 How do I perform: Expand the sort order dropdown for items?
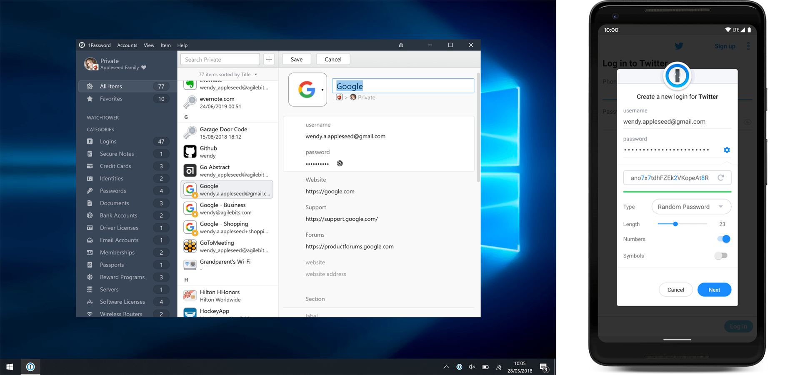pos(256,75)
